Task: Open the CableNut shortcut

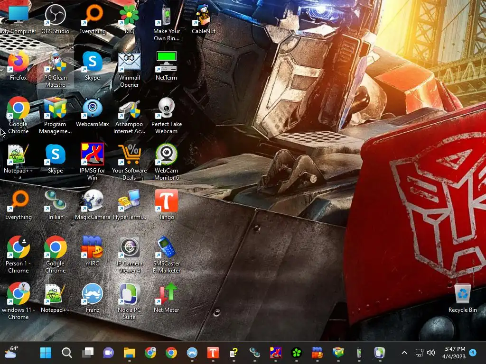Action: 203,18
